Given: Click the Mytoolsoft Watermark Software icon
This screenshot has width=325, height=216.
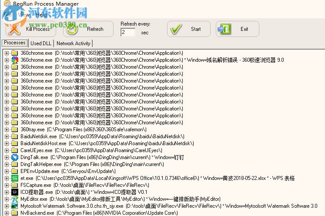Looking at the screenshot, I should (x=15, y=206).
